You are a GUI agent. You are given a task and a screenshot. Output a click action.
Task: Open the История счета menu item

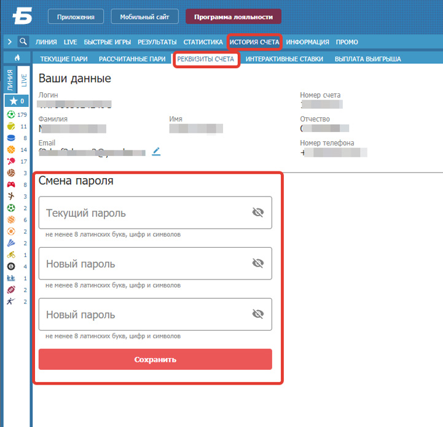tap(254, 42)
